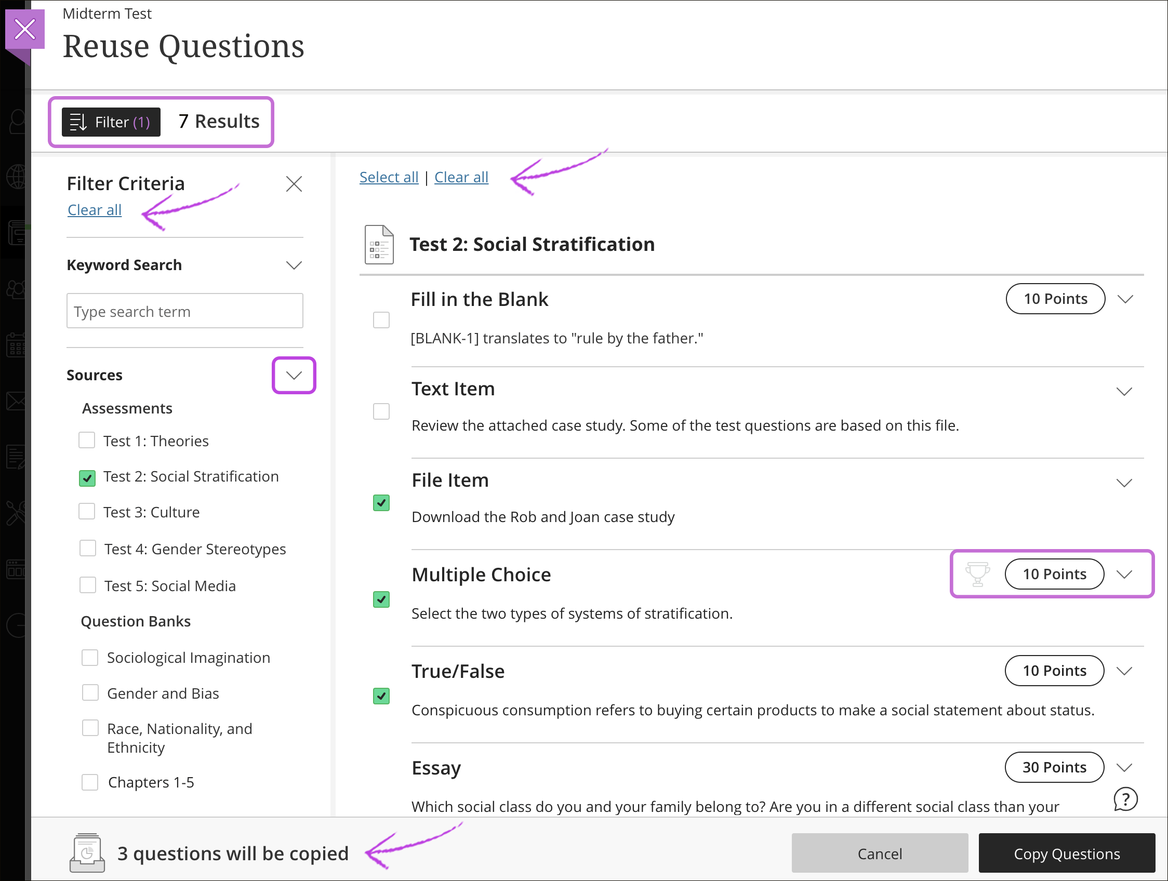Check the Test 1: Theories checkbox

pyautogui.click(x=87, y=440)
